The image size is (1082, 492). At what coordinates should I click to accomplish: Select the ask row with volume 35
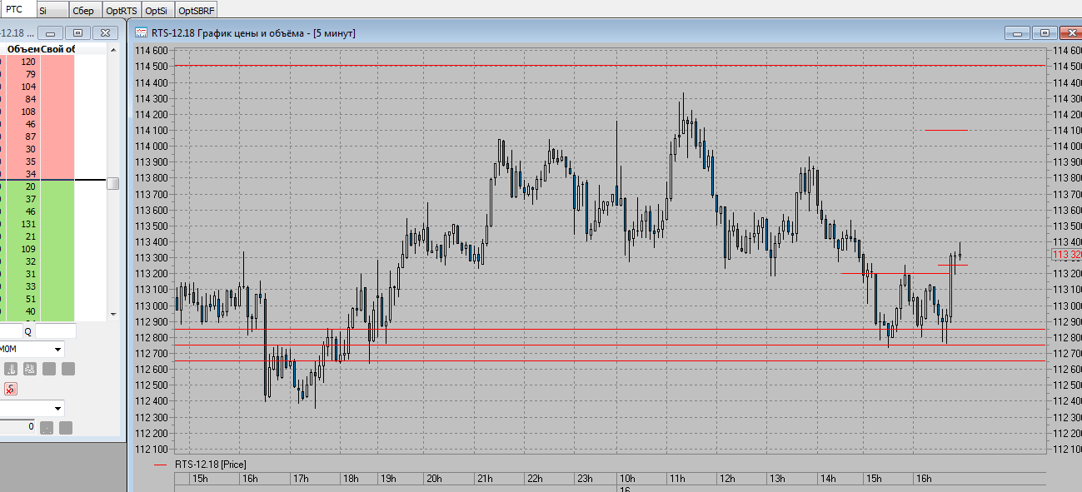tap(37, 162)
